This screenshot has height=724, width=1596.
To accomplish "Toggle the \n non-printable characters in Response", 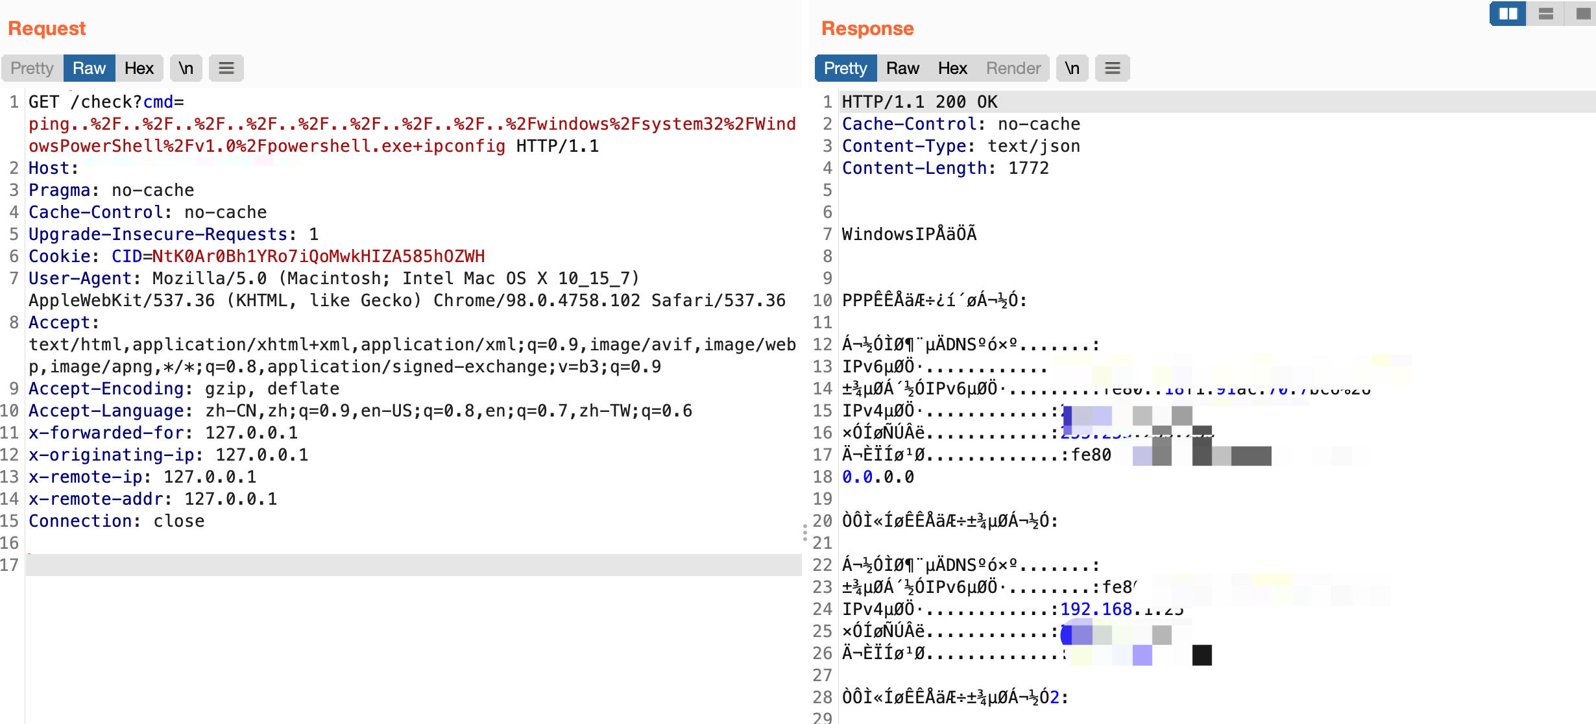I will tap(1072, 68).
